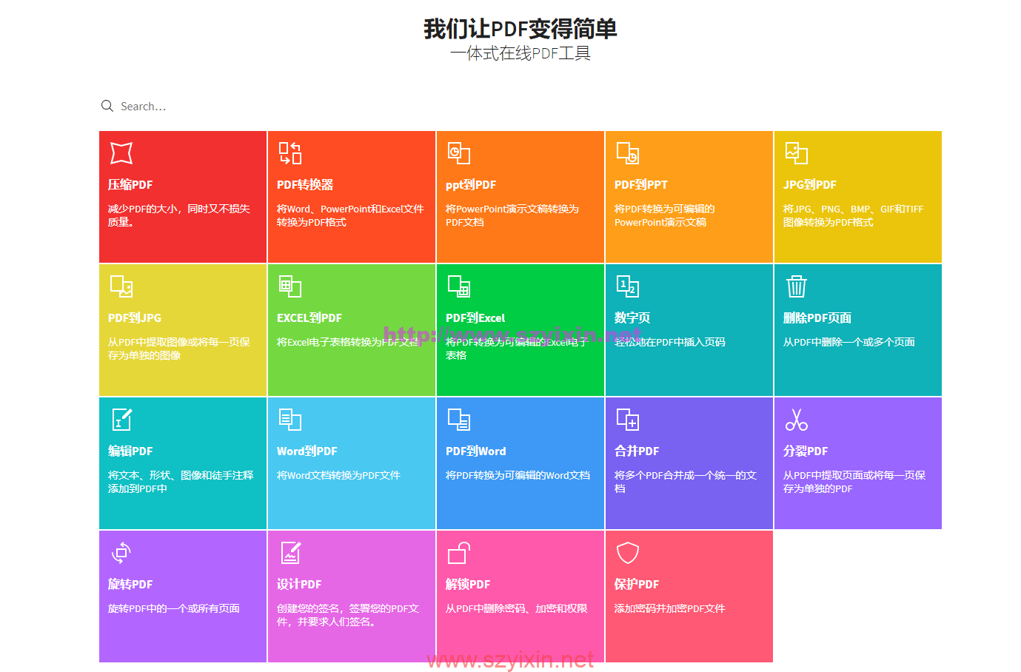Click the 合并PDF merge icon
Image resolution: width=1021 pixels, height=672 pixels.
coord(628,420)
